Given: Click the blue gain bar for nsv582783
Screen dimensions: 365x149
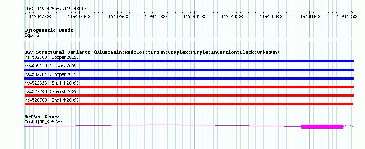Looking at the screenshot, I should tap(189, 61).
